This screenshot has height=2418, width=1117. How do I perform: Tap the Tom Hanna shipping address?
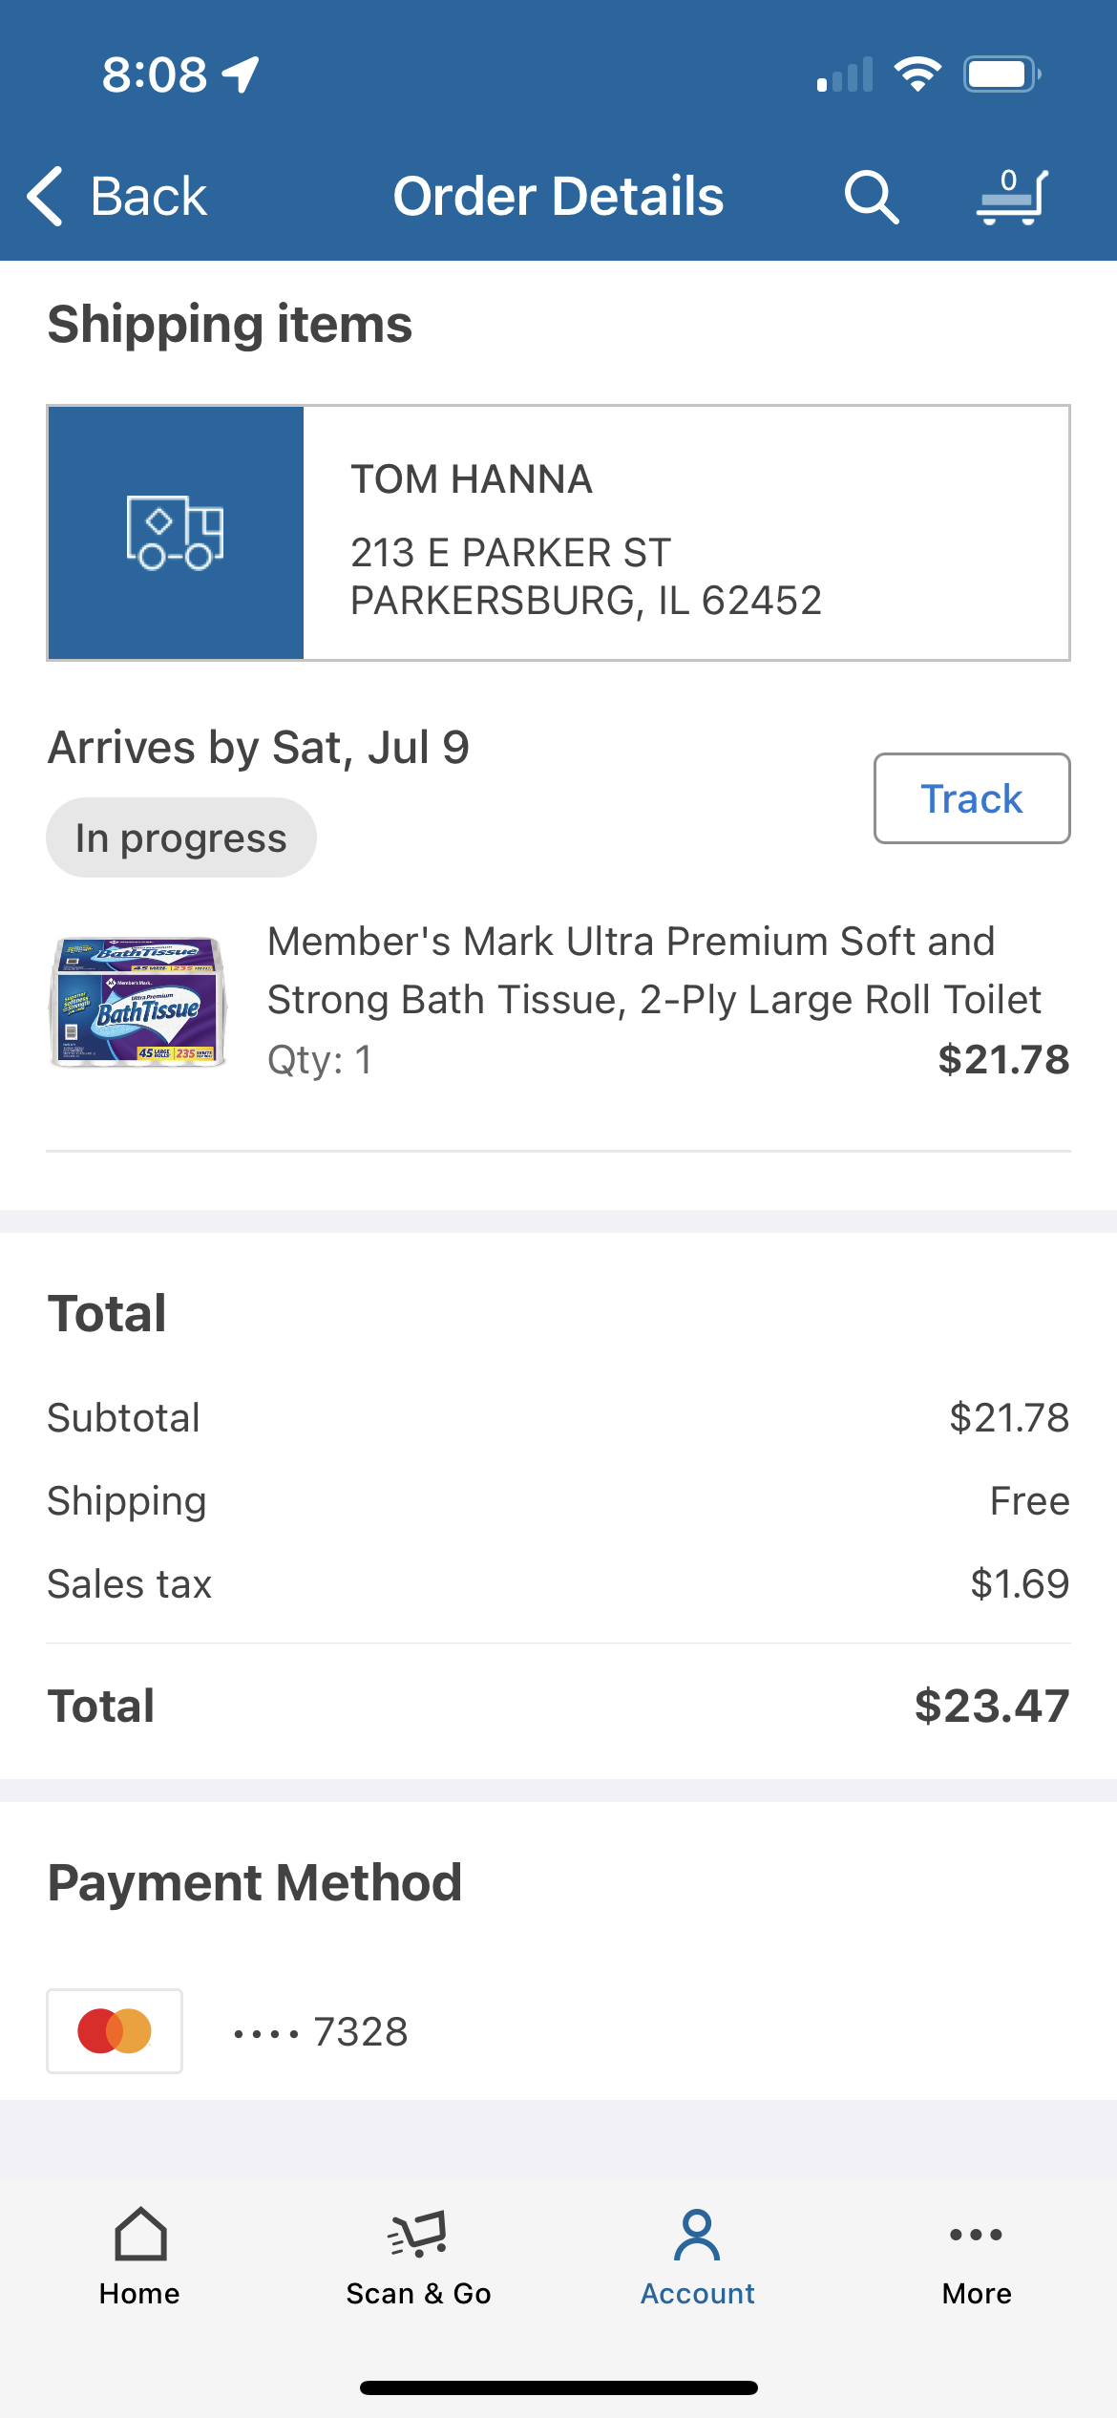coord(585,541)
